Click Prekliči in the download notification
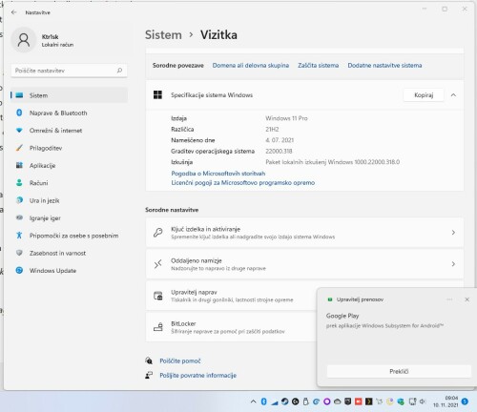The image size is (477, 412). pos(399,371)
